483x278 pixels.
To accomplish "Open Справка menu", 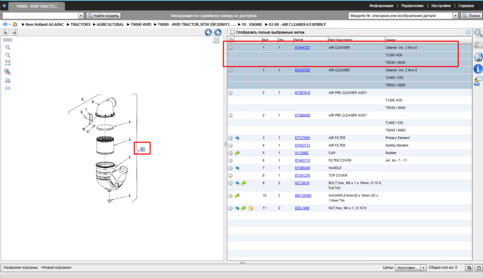I will coord(466,5).
